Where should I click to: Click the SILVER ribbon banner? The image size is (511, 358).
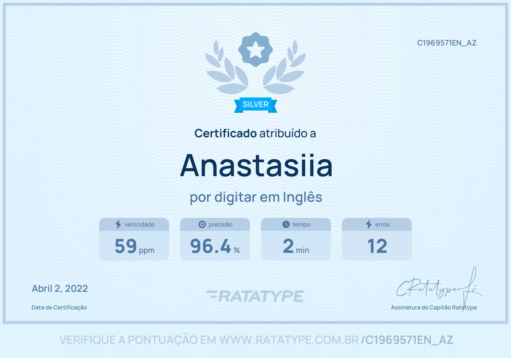point(256,105)
